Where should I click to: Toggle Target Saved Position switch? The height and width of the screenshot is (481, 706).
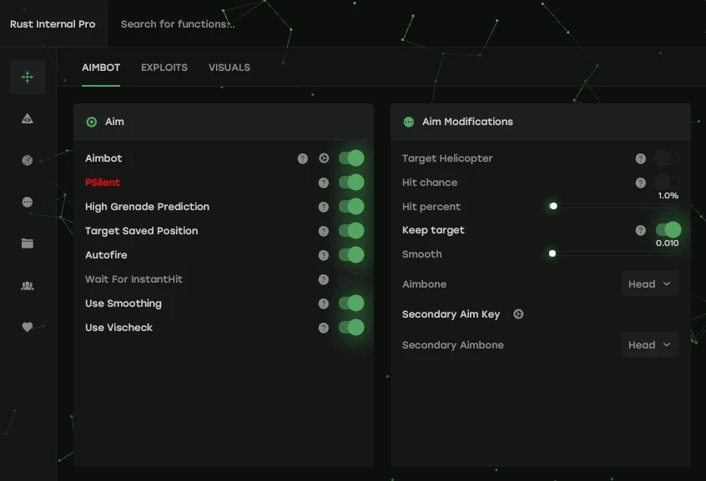click(351, 231)
